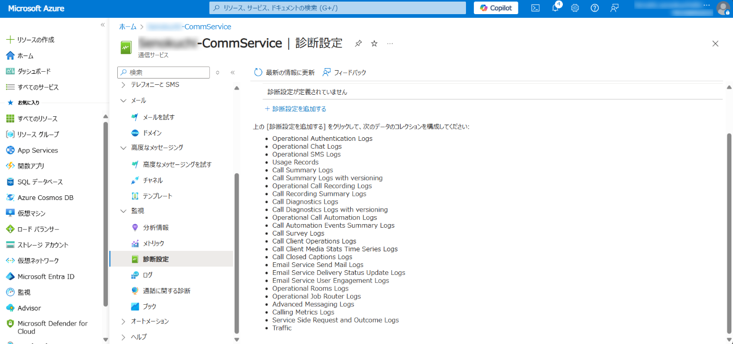Click the expand/collapse all menu groups arrows
733x344 pixels.
click(218, 72)
